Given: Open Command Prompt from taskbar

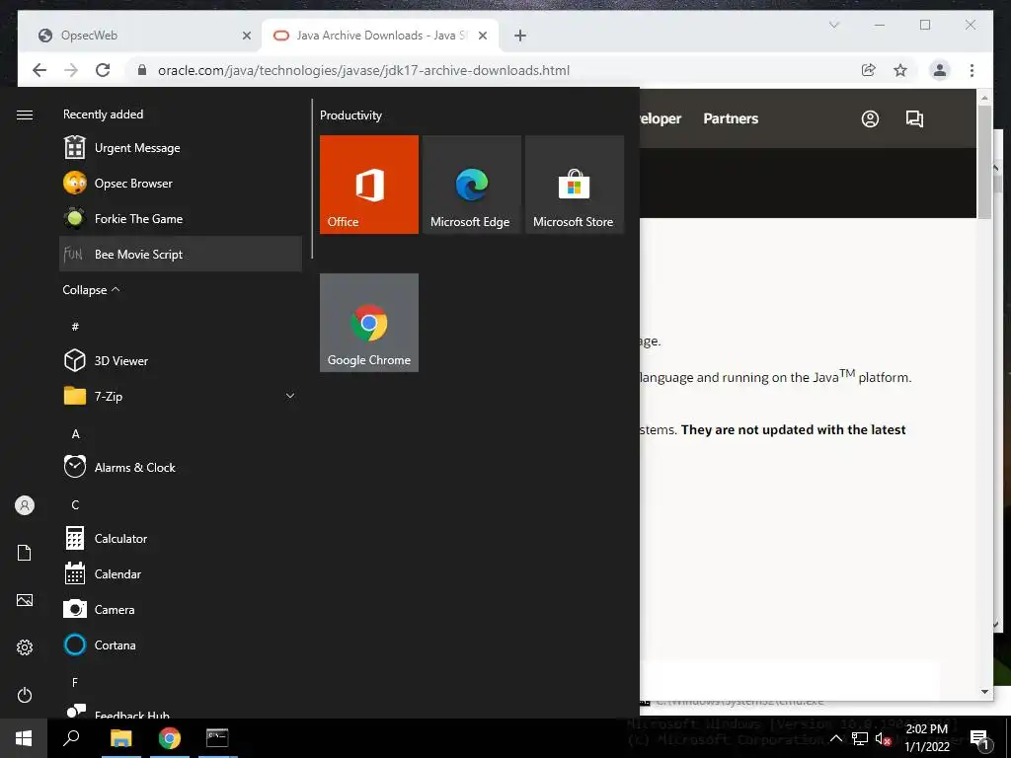Looking at the screenshot, I should (217, 738).
